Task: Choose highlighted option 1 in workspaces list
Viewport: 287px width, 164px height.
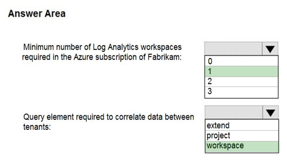Action: click(x=242, y=71)
